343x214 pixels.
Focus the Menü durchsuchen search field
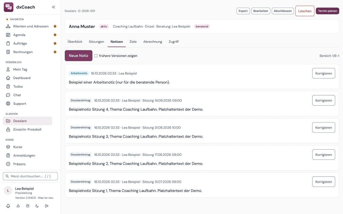30,176
